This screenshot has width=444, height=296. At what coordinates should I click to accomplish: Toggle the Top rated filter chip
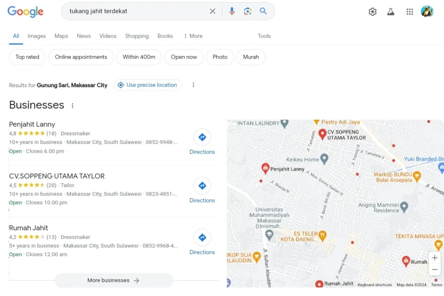point(27,57)
